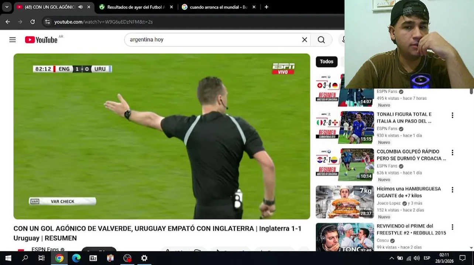
Task: Switch to Resultados de ayer del Futbol tab
Action: (136, 7)
